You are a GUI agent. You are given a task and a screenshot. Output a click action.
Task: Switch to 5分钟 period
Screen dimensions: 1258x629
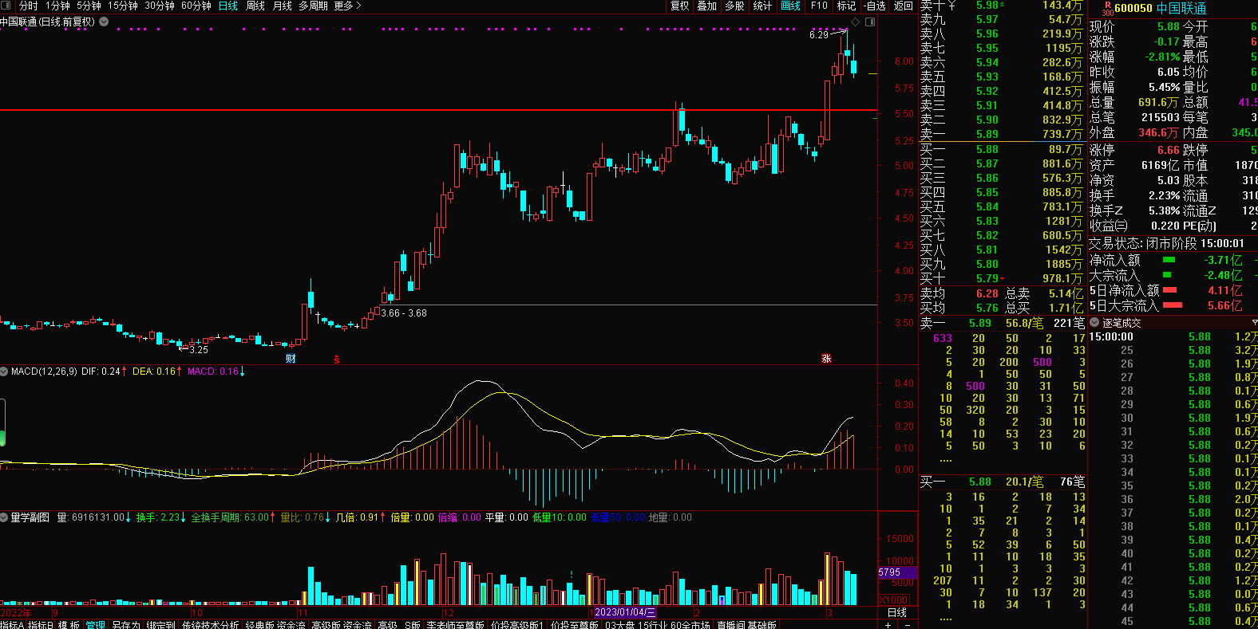coord(89,6)
